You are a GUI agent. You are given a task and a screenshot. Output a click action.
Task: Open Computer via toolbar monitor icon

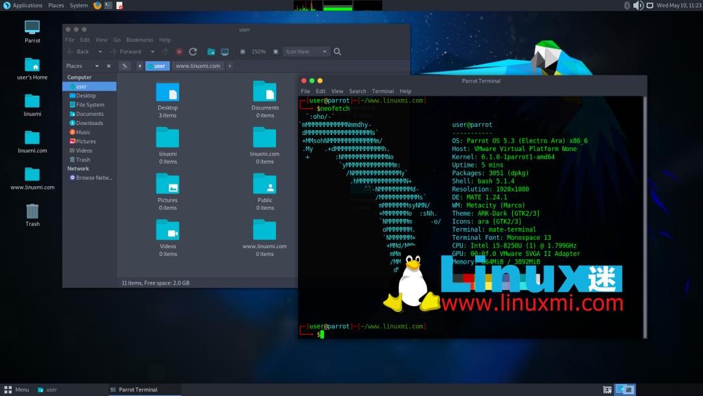pyautogui.click(x=225, y=51)
